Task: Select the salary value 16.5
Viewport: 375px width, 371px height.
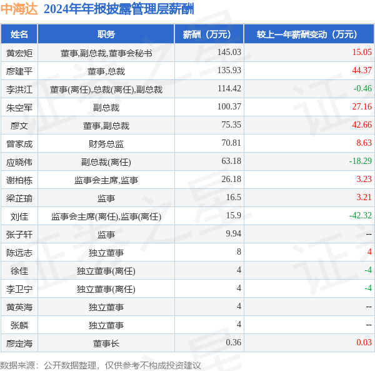Action: (x=233, y=198)
